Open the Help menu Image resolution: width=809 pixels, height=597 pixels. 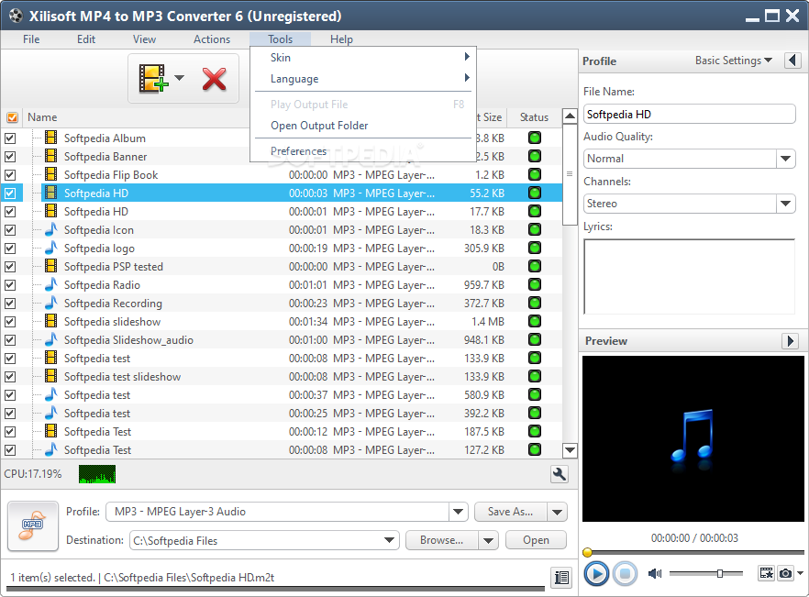[x=341, y=39]
